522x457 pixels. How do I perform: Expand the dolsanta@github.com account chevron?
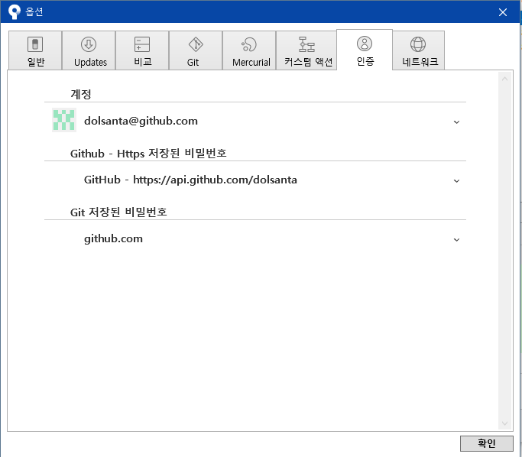(457, 122)
